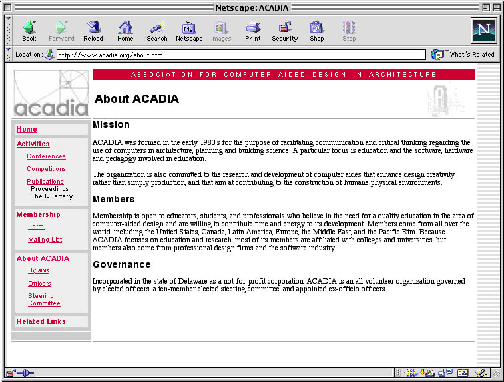Click the Forward arrow button

61,31
